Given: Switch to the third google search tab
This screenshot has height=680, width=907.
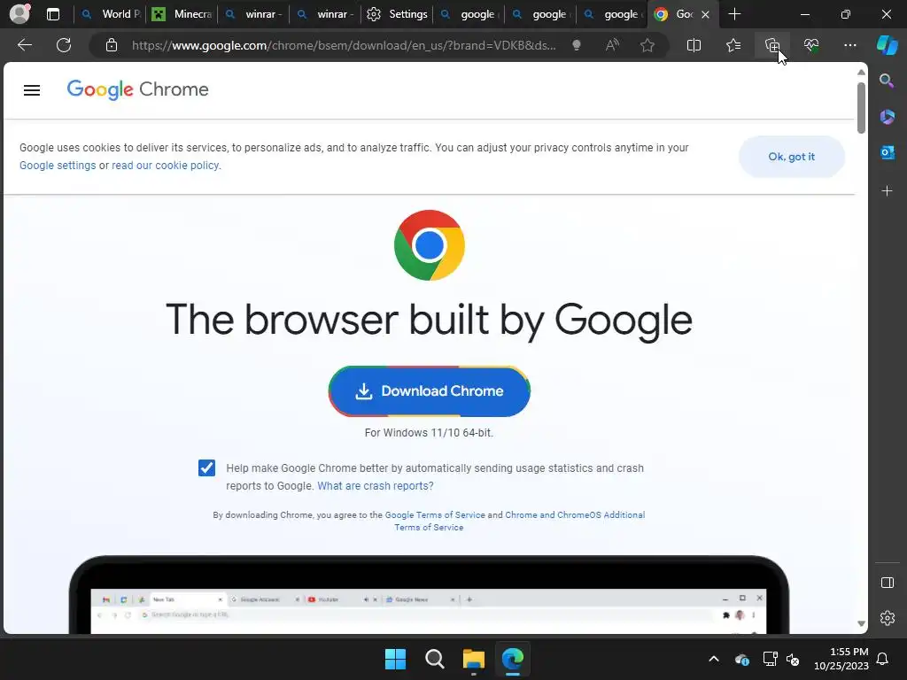Looking at the screenshot, I should coord(612,14).
